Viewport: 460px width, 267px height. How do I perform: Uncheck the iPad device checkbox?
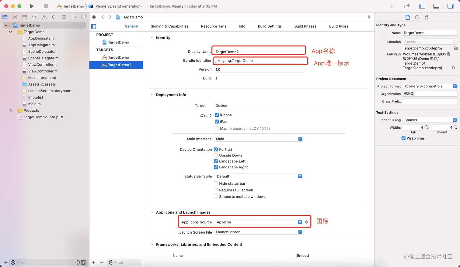click(217, 122)
